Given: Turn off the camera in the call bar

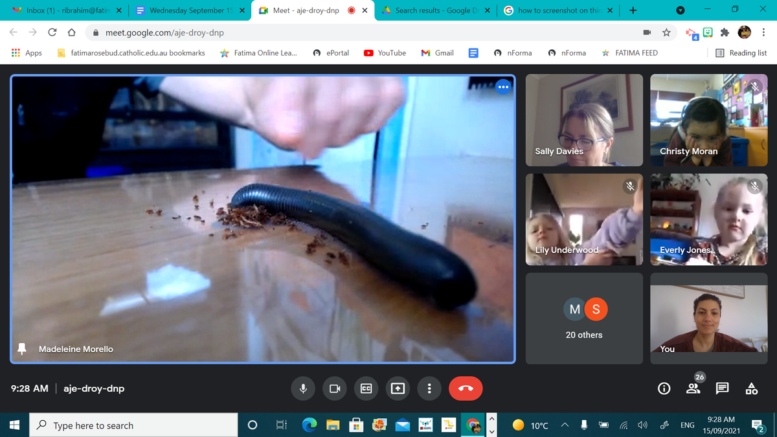Looking at the screenshot, I should (335, 388).
